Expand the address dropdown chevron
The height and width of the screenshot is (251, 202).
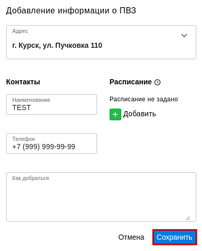(184, 35)
